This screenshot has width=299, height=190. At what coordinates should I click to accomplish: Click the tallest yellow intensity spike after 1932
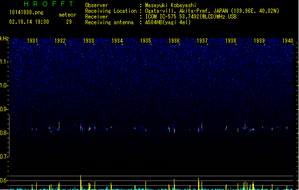[x=81, y=182]
